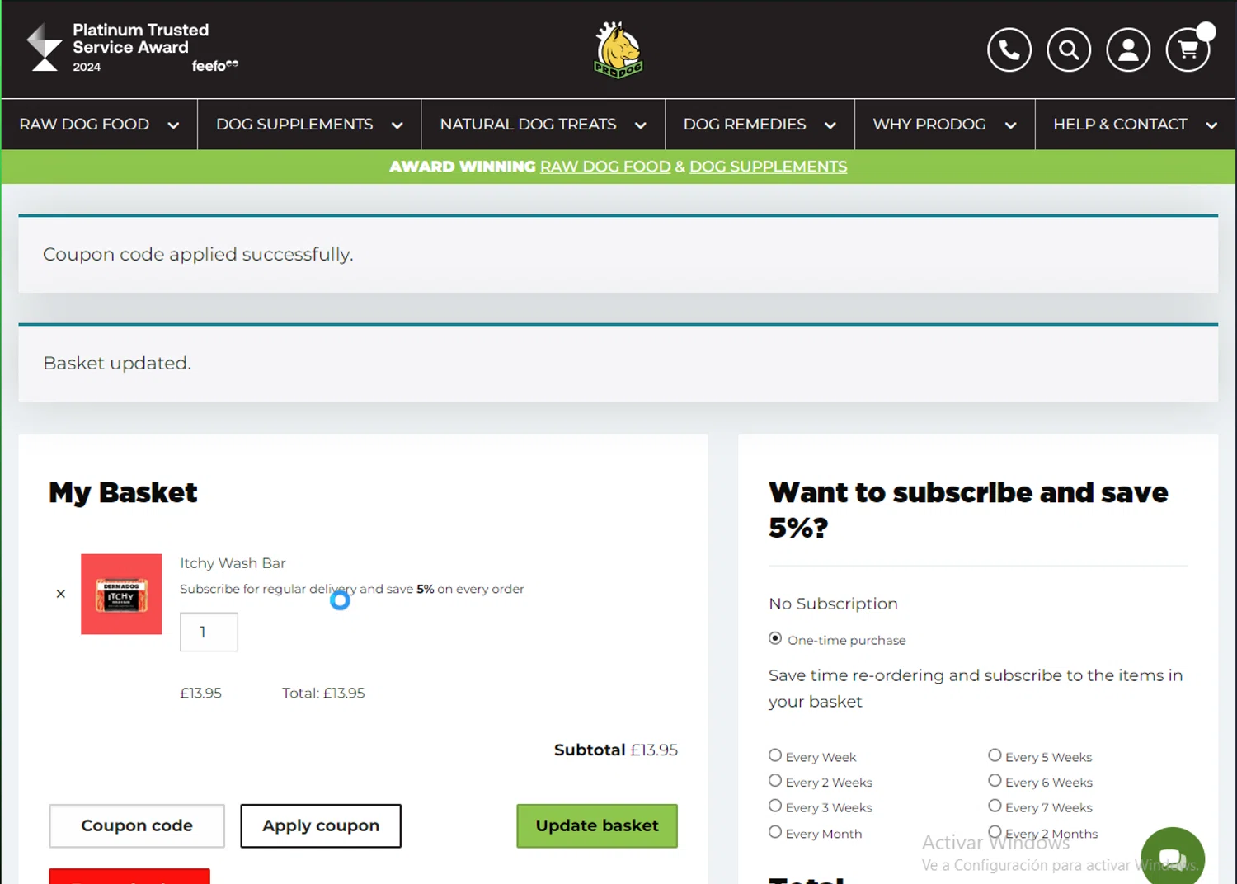Expand the Natural Dog Treats chevron

[641, 125]
